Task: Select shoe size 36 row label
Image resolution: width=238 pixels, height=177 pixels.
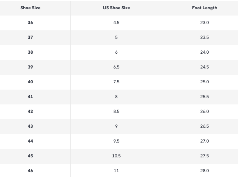Action: [30, 23]
